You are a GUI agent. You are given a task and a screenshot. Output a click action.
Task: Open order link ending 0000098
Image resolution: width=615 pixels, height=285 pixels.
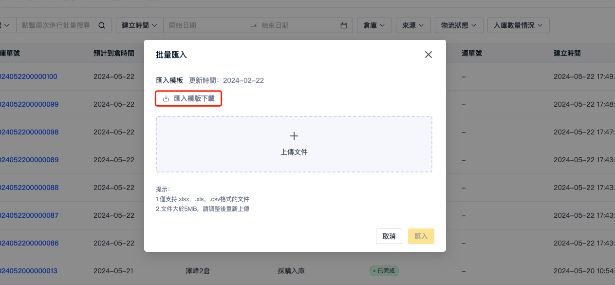pos(29,132)
